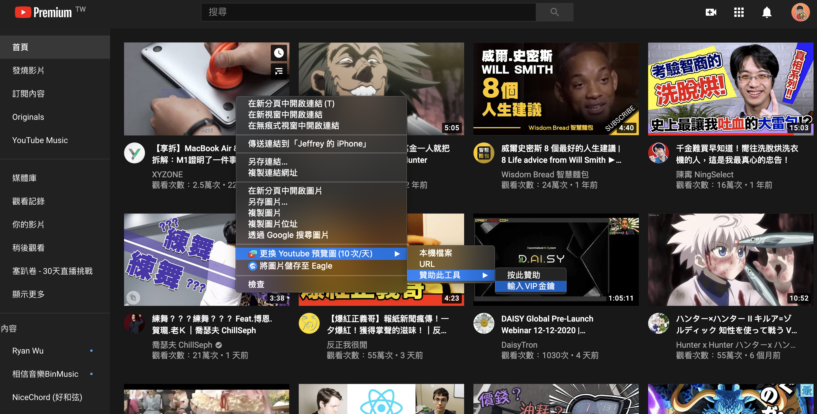This screenshot has width=817, height=414.
Task: Go to 首頁 in sidebar
Action: tap(55, 47)
